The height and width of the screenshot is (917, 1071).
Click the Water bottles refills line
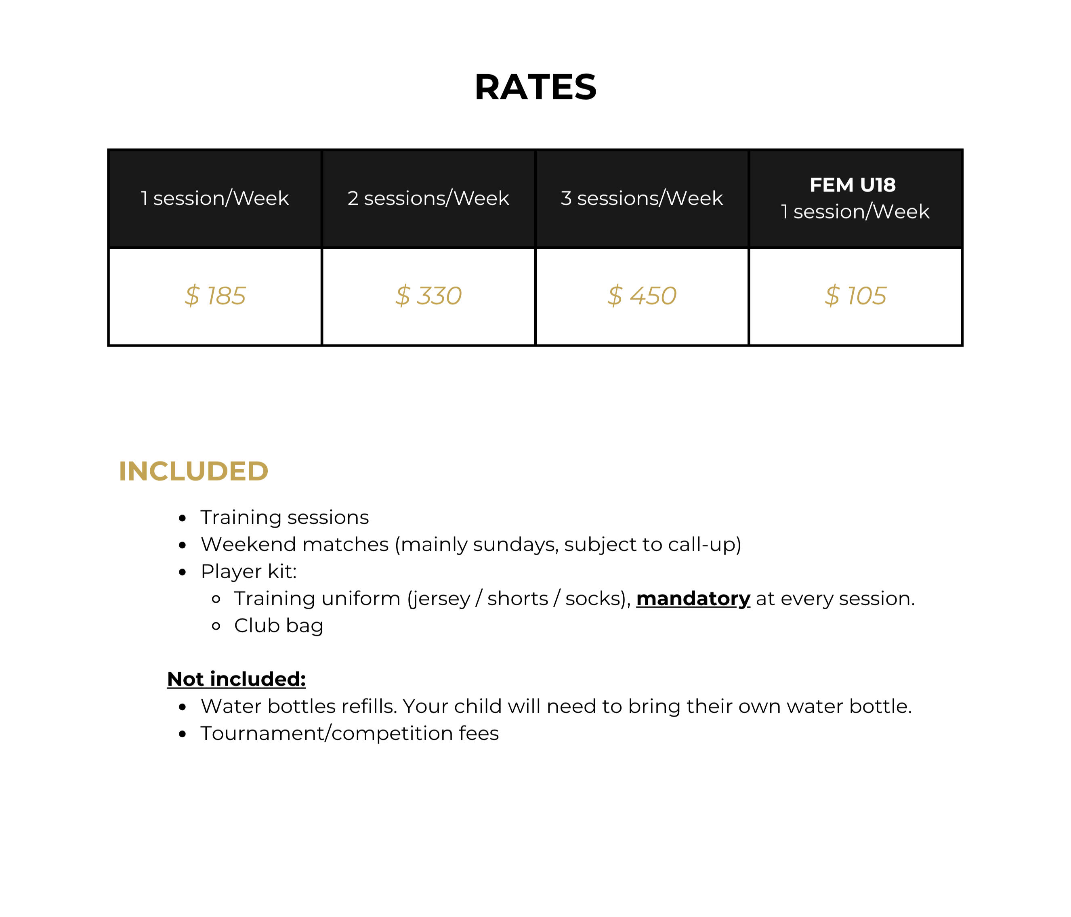556,707
